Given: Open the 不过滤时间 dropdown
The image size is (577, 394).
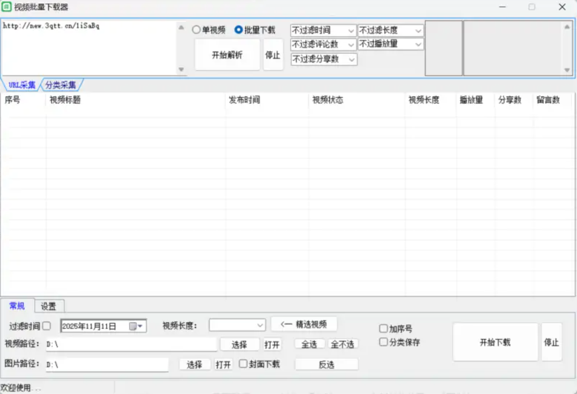Looking at the screenshot, I should point(323,30).
